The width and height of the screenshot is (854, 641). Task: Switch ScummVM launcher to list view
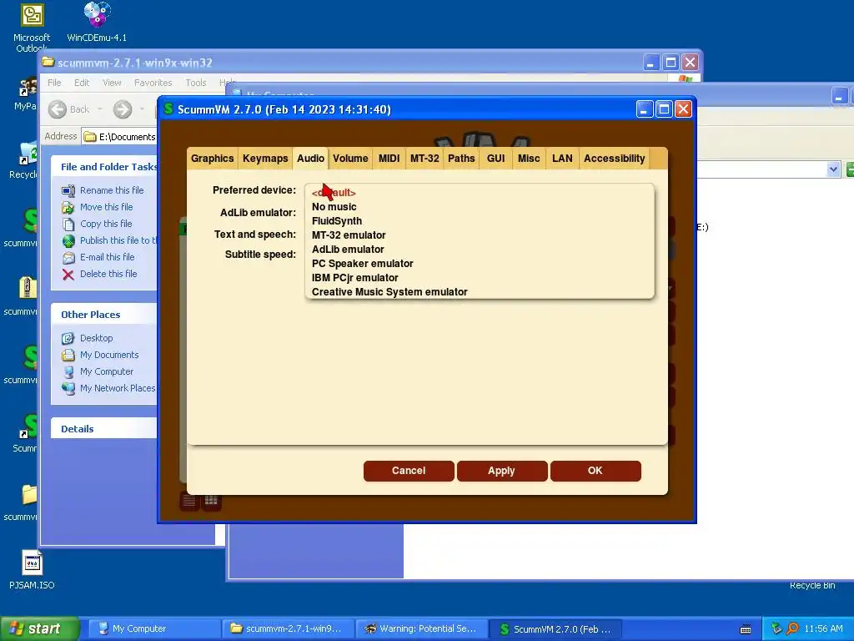189,501
